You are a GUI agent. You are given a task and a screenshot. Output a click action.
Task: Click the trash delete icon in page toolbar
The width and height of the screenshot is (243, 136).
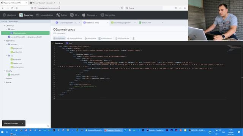[133, 39]
